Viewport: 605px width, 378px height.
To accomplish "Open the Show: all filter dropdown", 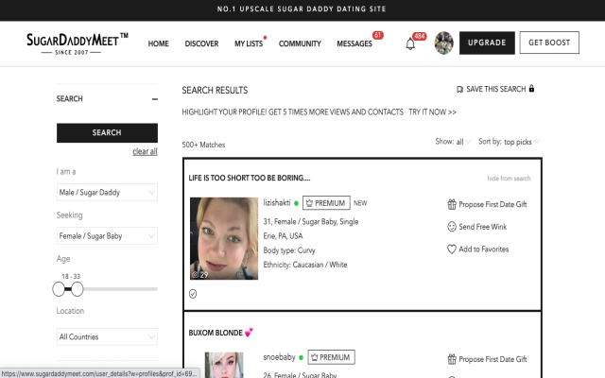I will [x=453, y=142].
